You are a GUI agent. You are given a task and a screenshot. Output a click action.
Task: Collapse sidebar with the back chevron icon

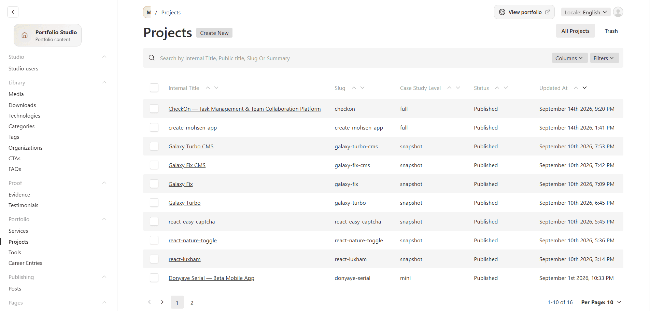coord(13,12)
